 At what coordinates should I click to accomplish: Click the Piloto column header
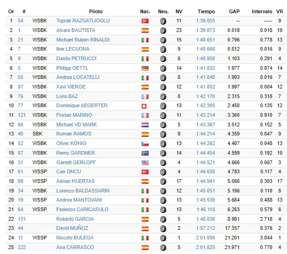click(x=96, y=11)
